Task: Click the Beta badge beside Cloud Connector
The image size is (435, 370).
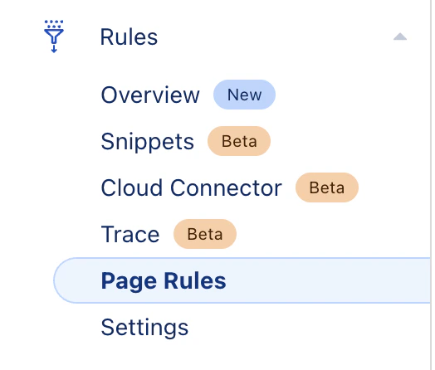Action: (x=327, y=187)
